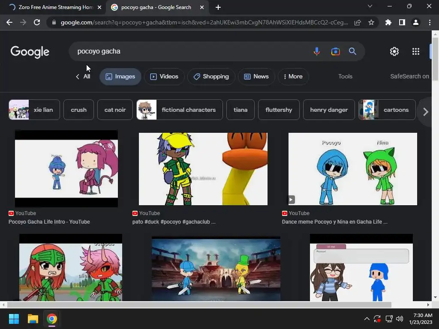Viewport: 439px width, 329px height.
Task: Open the Pocoyo Gacha Life Intro link
Action: [x=49, y=222]
